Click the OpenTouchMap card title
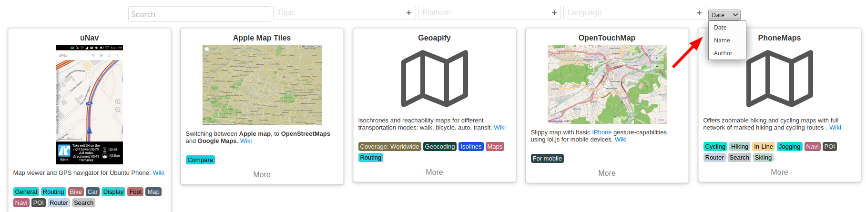This screenshot has height=212, width=866. tap(607, 38)
